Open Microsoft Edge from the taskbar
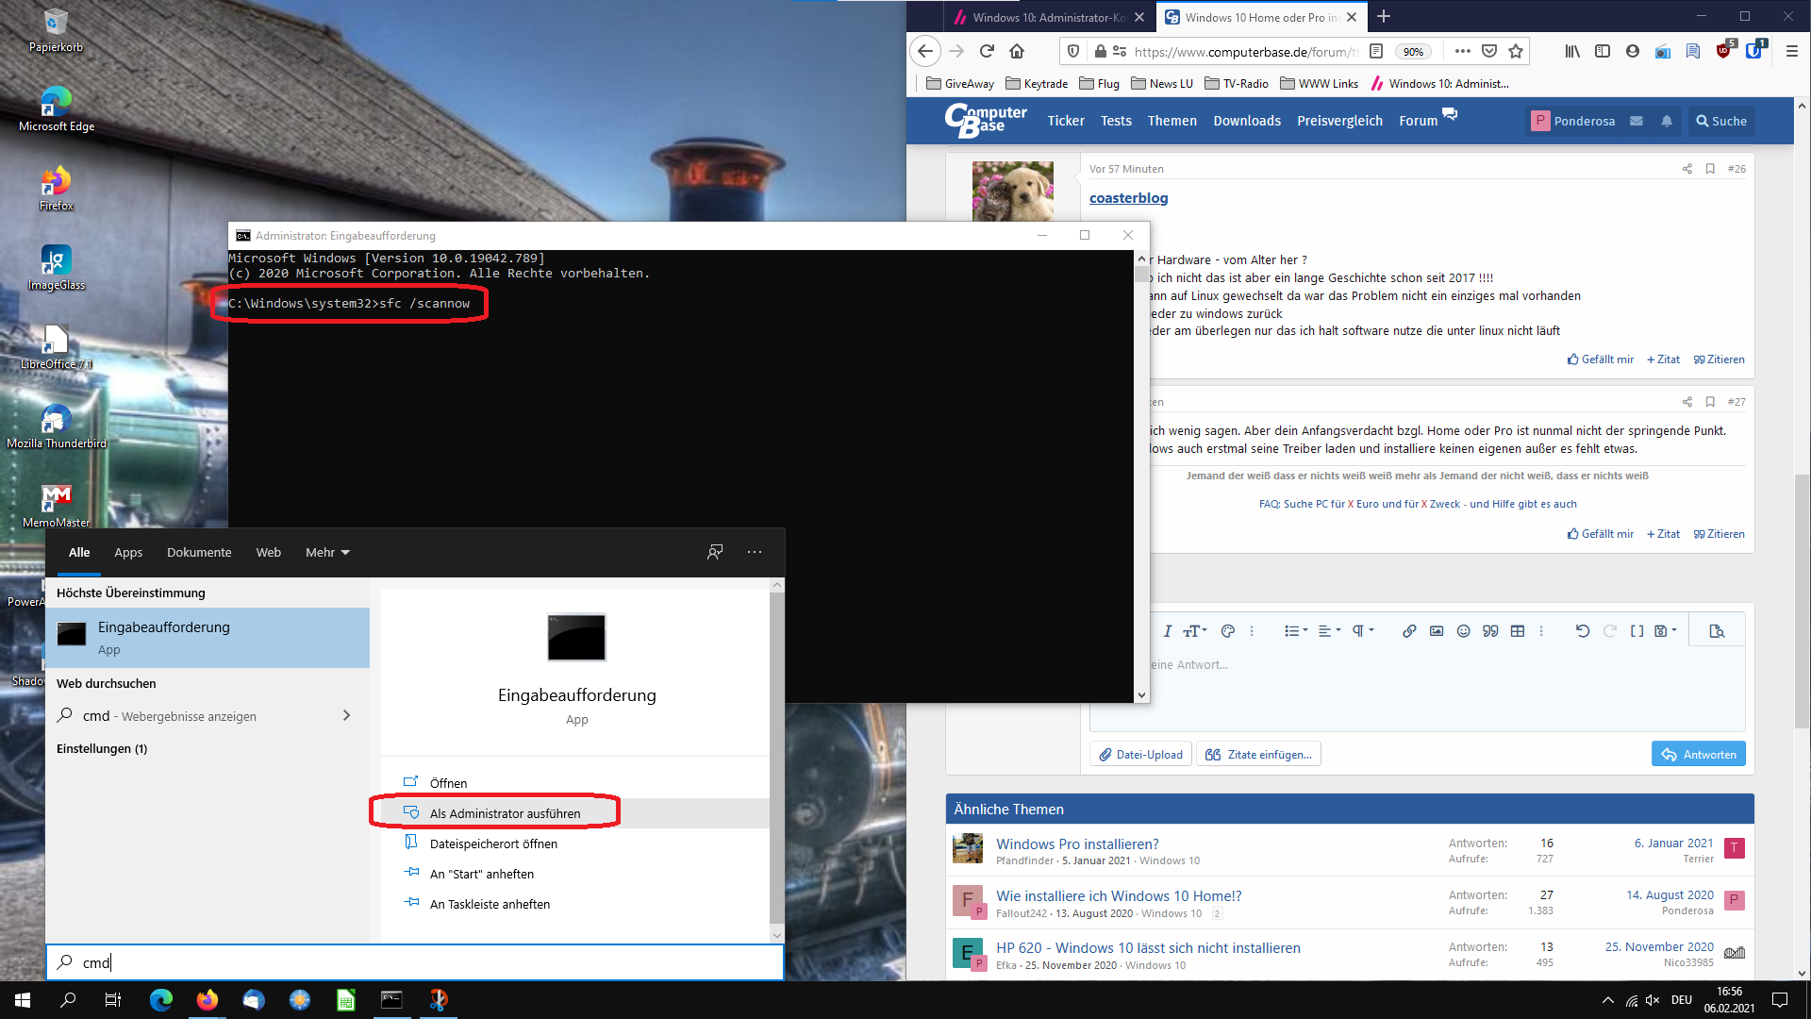1811x1019 pixels. click(161, 1000)
